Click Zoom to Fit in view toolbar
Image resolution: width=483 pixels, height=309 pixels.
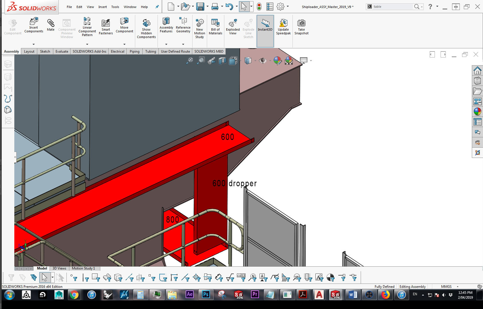190,60
